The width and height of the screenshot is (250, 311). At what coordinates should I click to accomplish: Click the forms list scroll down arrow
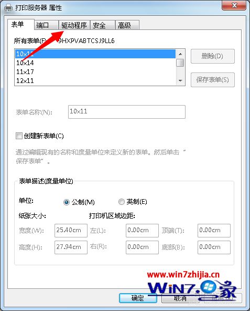(180, 80)
